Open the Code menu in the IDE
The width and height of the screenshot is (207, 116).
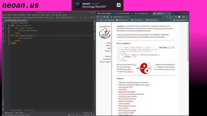pyautogui.click(x=29, y=15)
